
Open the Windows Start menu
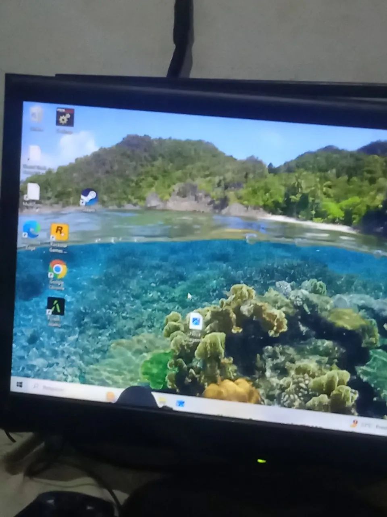(20, 385)
